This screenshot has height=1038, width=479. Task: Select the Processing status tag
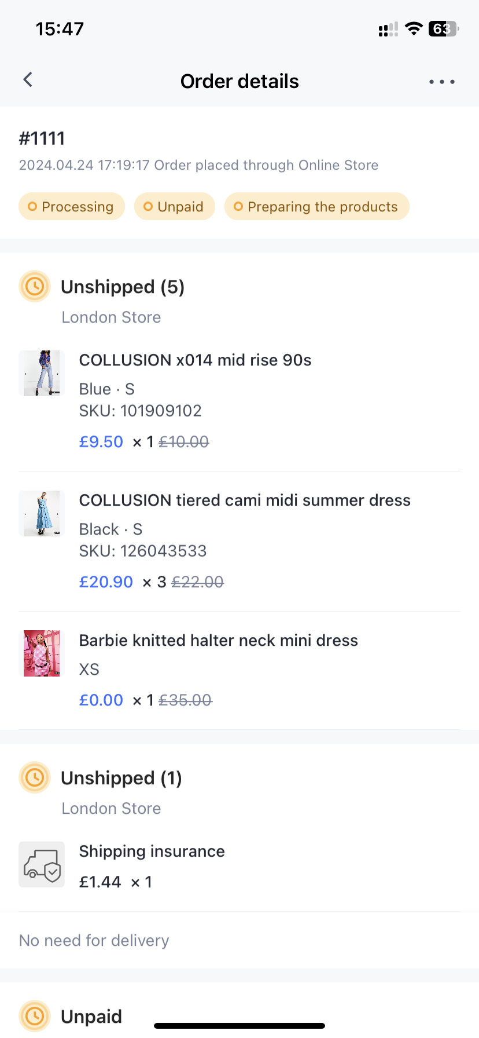(72, 207)
